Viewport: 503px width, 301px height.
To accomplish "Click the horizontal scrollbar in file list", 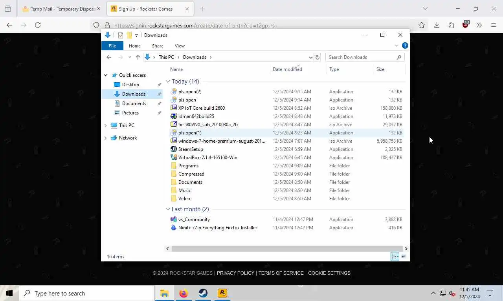I will [287, 248].
